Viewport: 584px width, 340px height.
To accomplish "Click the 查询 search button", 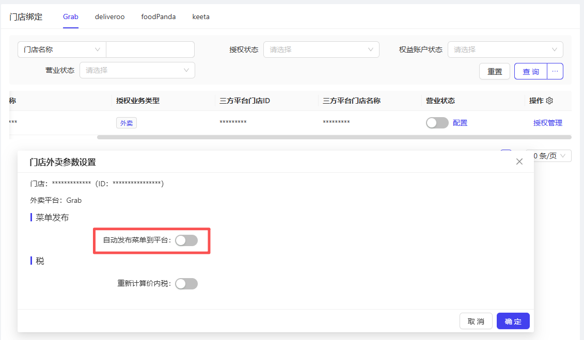I will (x=530, y=71).
